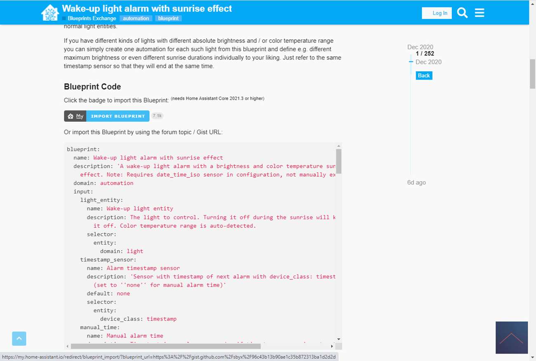Click the Import Blueprint badge button

pyautogui.click(x=118, y=116)
